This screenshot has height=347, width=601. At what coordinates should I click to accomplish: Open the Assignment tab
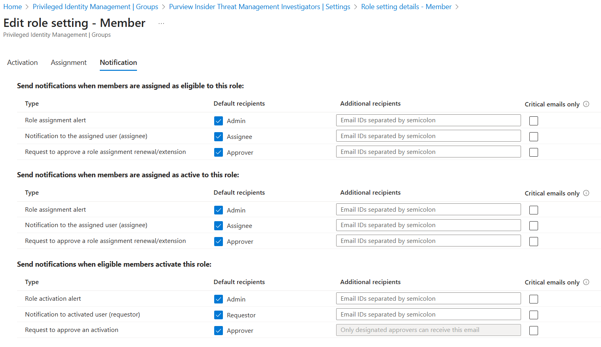click(x=68, y=63)
